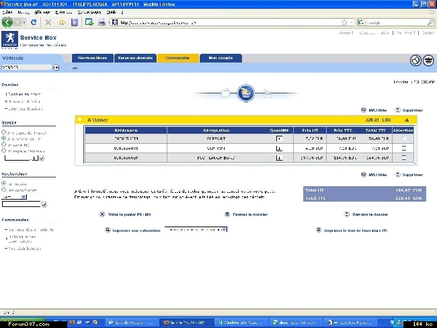Click the Détruire le dossier icon
This screenshot has width=437, height=328.
pyautogui.click(x=347, y=214)
